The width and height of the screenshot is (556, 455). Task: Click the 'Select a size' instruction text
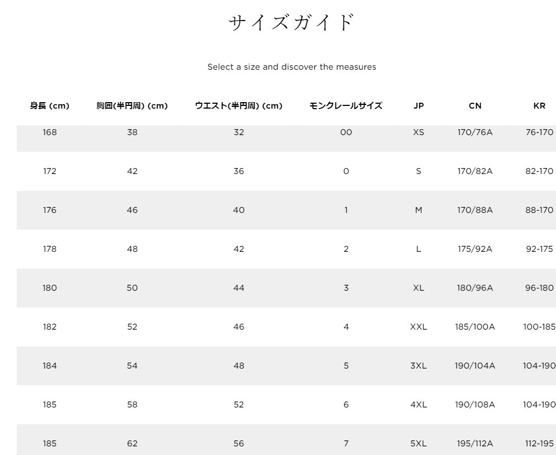click(292, 67)
